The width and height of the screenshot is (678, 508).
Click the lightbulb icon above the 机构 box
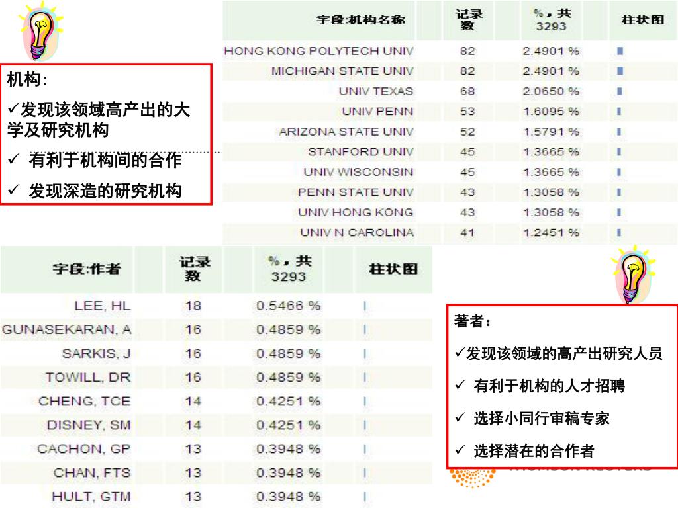point(40,32)
